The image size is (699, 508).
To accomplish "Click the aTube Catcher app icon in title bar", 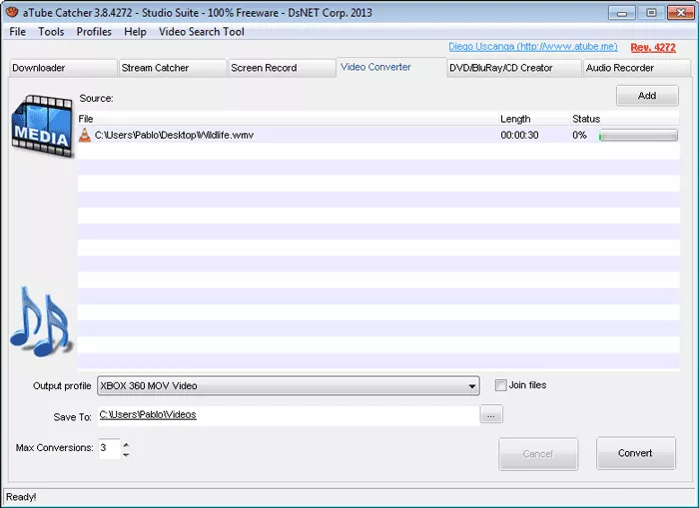I will [x=12, y=12].
